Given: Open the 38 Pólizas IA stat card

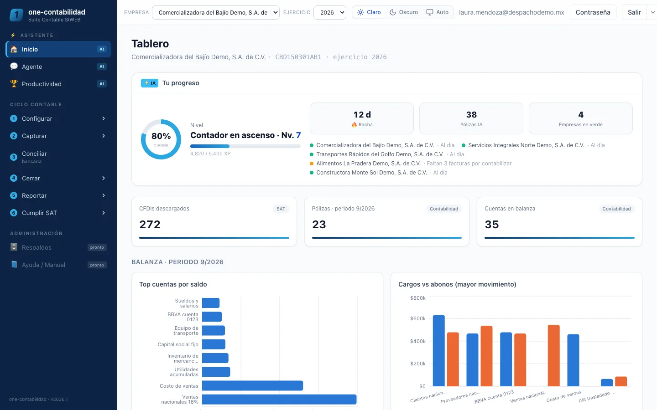Looking at the screenshot, I should (471, 118).
